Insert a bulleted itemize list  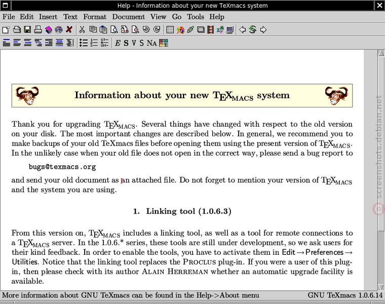click(84, 43)
